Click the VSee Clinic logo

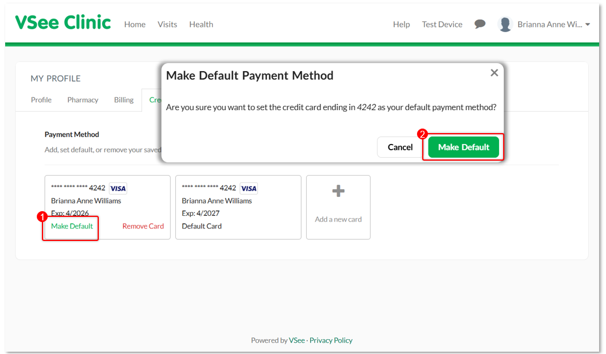click(63, 23)
